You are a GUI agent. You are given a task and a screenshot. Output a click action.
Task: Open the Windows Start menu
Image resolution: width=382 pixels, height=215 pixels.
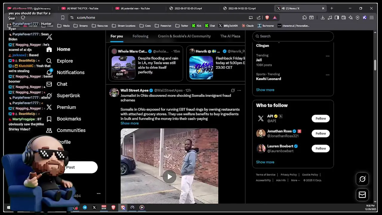(8, 208)
